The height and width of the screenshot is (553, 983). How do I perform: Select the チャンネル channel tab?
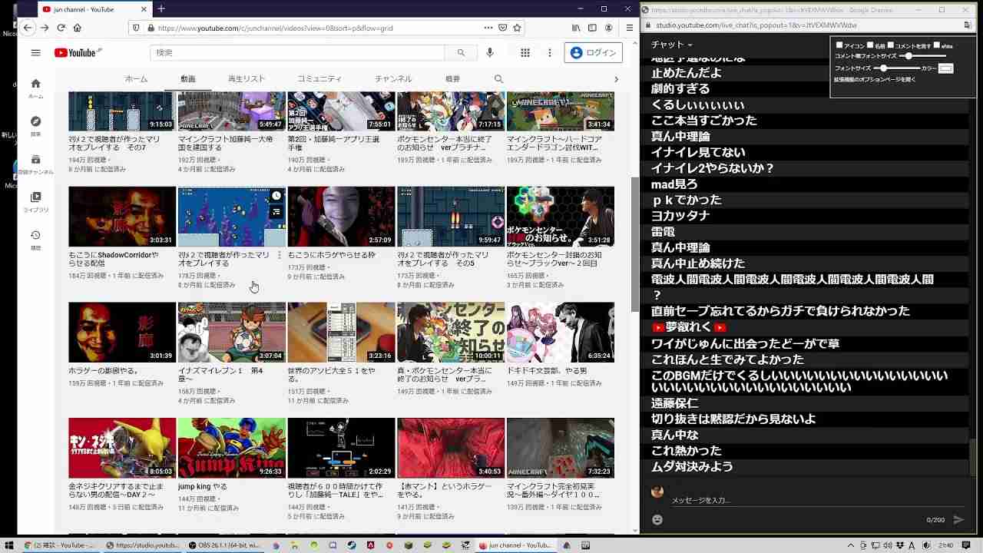(x=393, y=79)
